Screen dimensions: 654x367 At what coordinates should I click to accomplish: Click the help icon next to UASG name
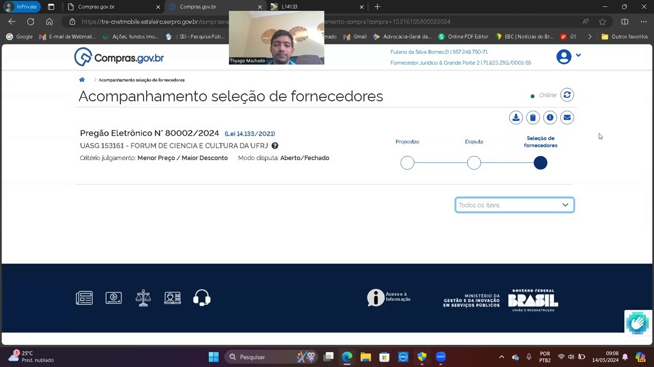click(x=275, y=146)
